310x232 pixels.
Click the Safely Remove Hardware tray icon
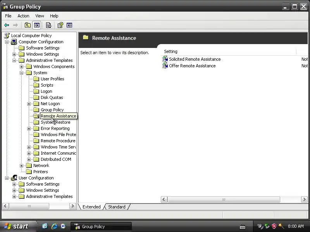click(267, 226)
